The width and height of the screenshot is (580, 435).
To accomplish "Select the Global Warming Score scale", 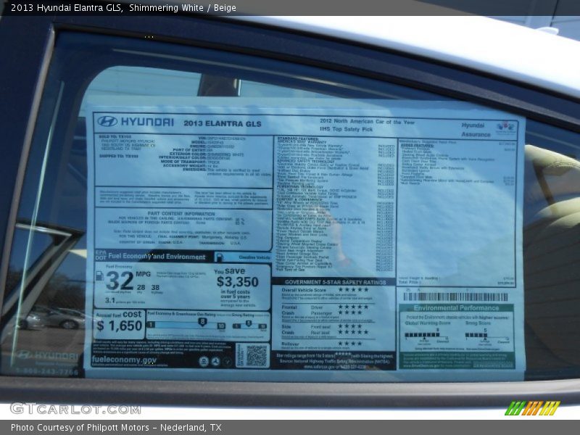I will pos(426,334).
